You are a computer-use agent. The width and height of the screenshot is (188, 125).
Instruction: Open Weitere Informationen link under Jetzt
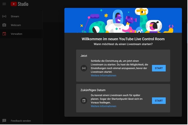tap(103, 75)
